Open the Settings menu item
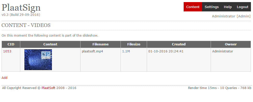Image resolution: width=253 pixels, height=102 pixels. pyautogui.click(x=211, y=7)
